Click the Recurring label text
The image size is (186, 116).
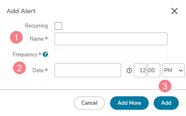tap(36, 26)
